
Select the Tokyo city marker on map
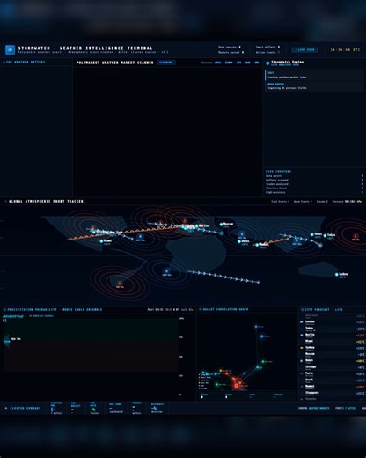click(325, 235)
